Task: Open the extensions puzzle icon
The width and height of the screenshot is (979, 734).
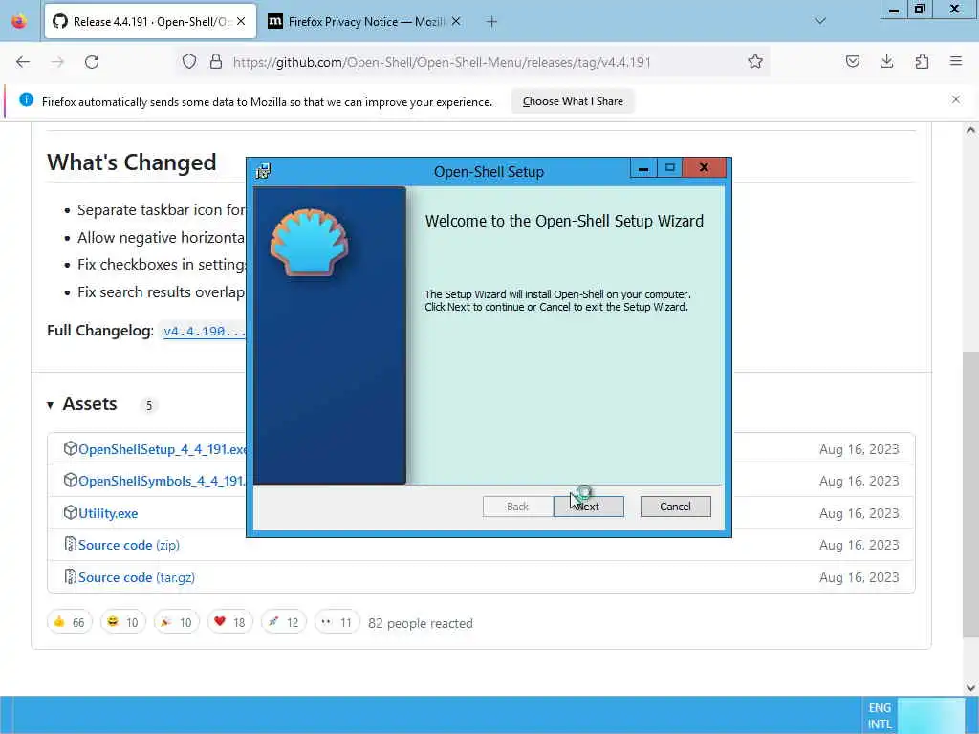Action: pyautogui.click(x=922, y=61)
